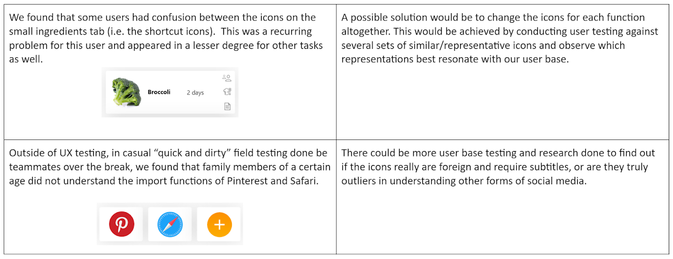This screenshot has width=673, height=259.
Task: Click the chef hat recipe icon
Action: [x=227, y=92]
